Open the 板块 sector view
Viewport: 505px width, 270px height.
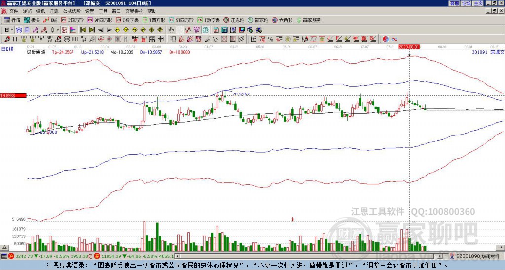pos(32,20)
